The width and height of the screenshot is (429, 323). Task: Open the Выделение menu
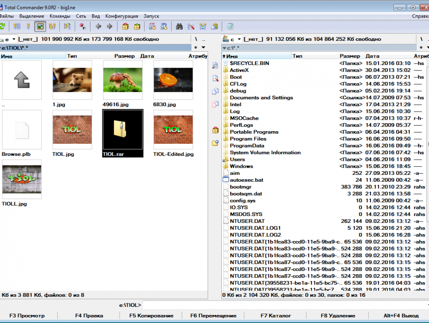point(32,16)
